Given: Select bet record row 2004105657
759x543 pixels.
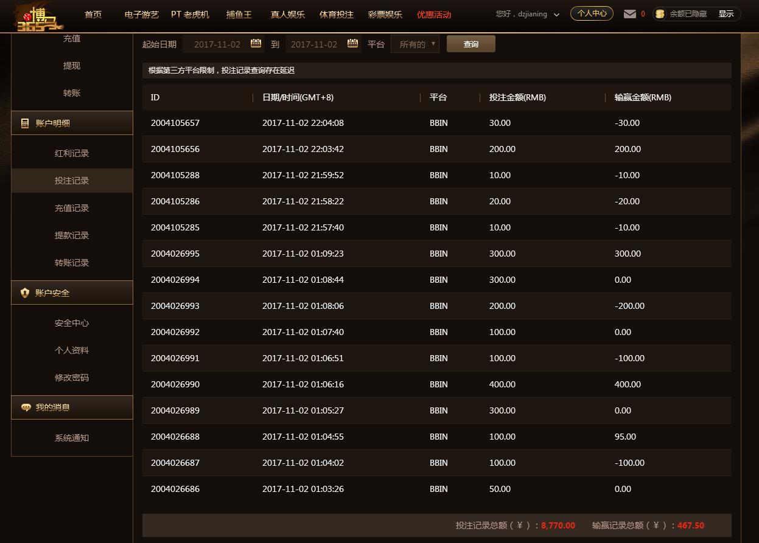Looking at the screenshot, I should 436,123.
